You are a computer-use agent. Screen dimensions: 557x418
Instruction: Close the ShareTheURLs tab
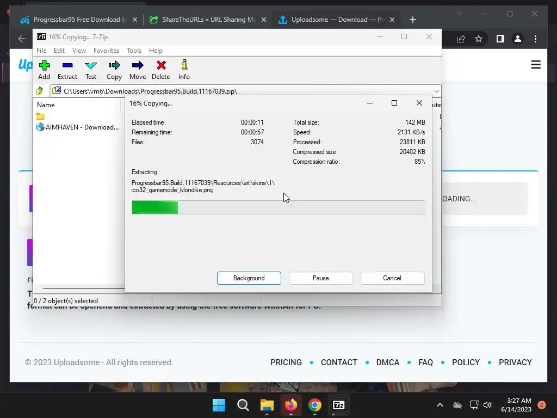click(264, 20)
